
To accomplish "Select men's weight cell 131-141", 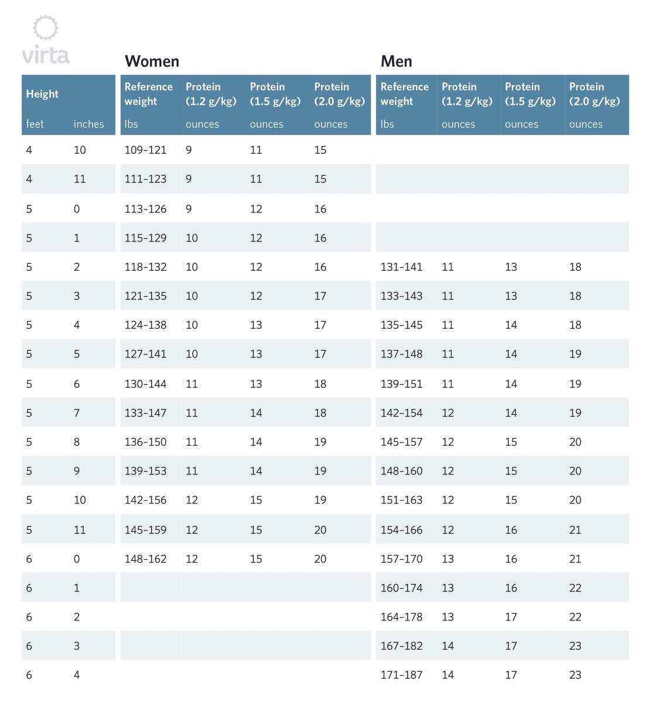I will point(402,267).
